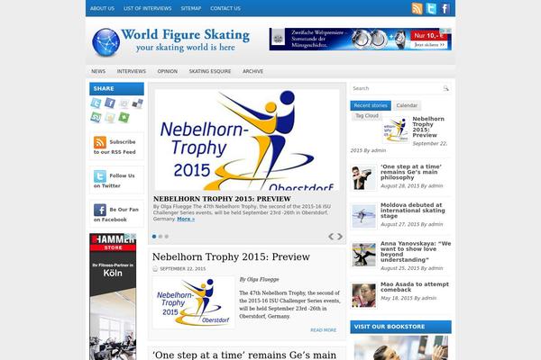Image resolution: width=541 pixels, height=360 pixels.
Task: Click into the Search field
Action: click(x=397, y=88)
